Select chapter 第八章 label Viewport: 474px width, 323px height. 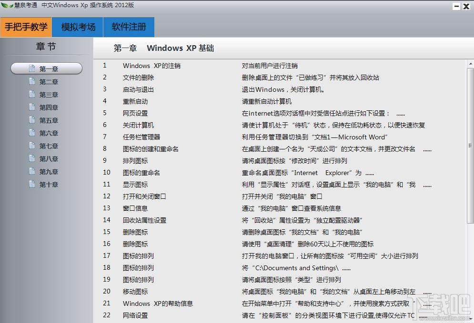[x=49, y=159]
